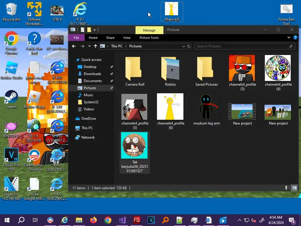Expand the address bar history dropdown
Screen dimensions: 301x226
coord(183,46)
